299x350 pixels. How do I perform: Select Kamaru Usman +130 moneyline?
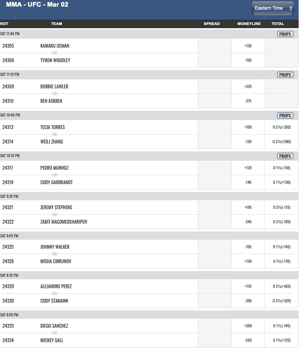tap(248, 46)
